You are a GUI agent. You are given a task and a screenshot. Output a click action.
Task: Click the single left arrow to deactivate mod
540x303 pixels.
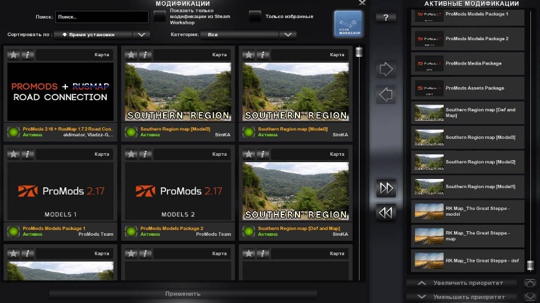[x=386, y=96]
